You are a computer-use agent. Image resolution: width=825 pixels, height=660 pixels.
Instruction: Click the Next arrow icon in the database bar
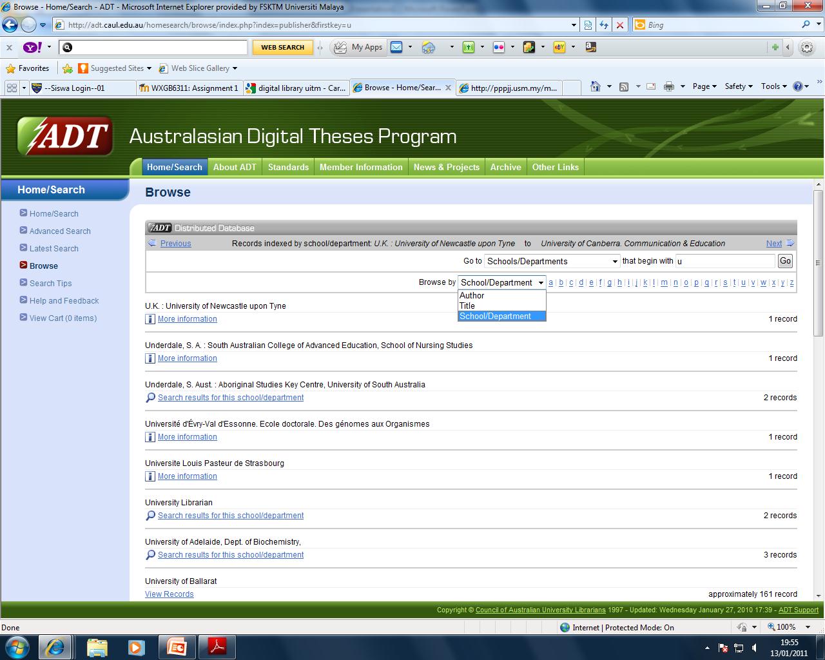(x=791, y=243)
